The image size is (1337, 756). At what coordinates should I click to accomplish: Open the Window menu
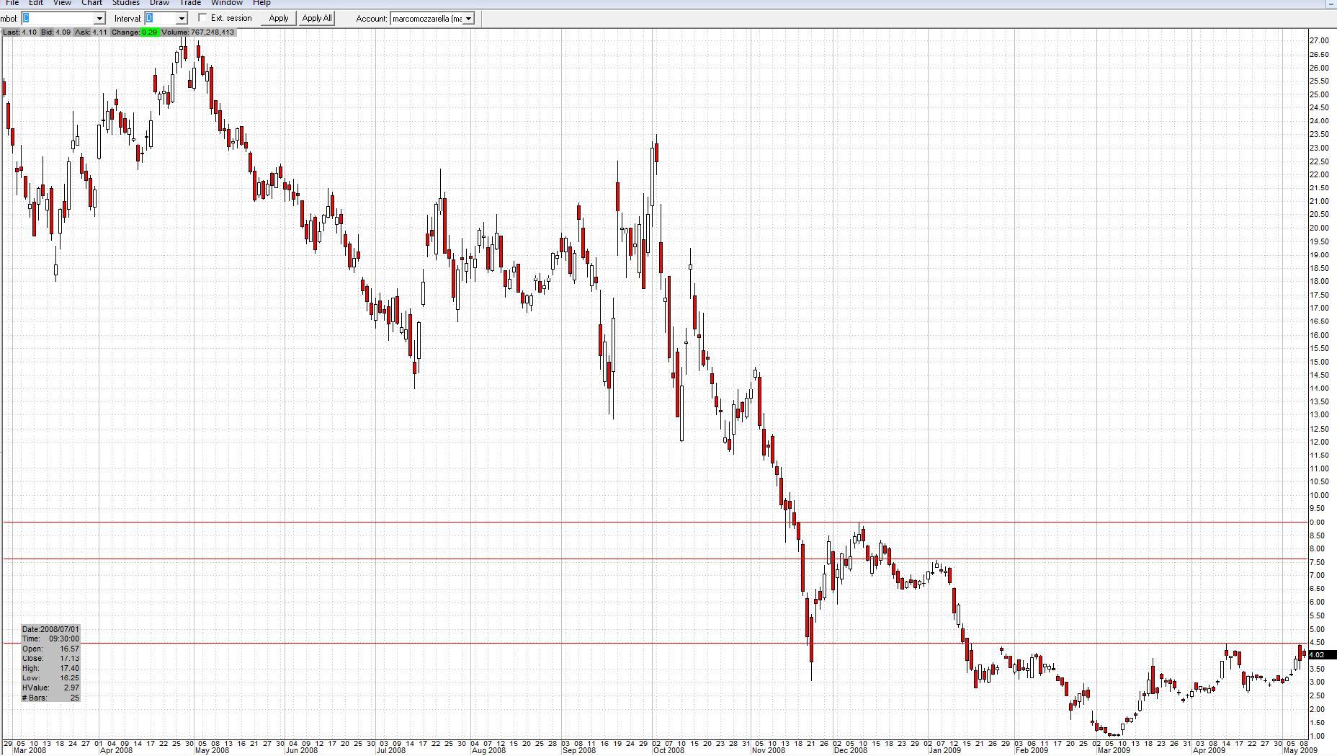click(x=225, y=4)
